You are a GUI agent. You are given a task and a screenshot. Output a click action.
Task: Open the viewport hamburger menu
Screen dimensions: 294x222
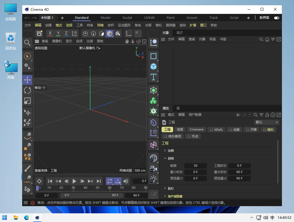[37, 41]
